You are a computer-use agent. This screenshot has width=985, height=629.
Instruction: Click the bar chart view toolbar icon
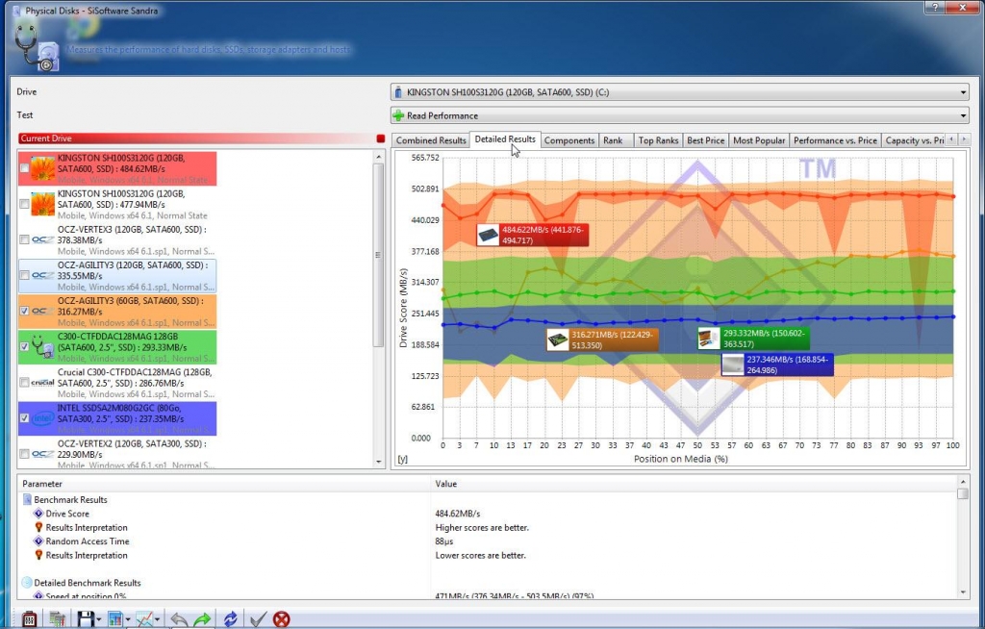tap(116, 619)
